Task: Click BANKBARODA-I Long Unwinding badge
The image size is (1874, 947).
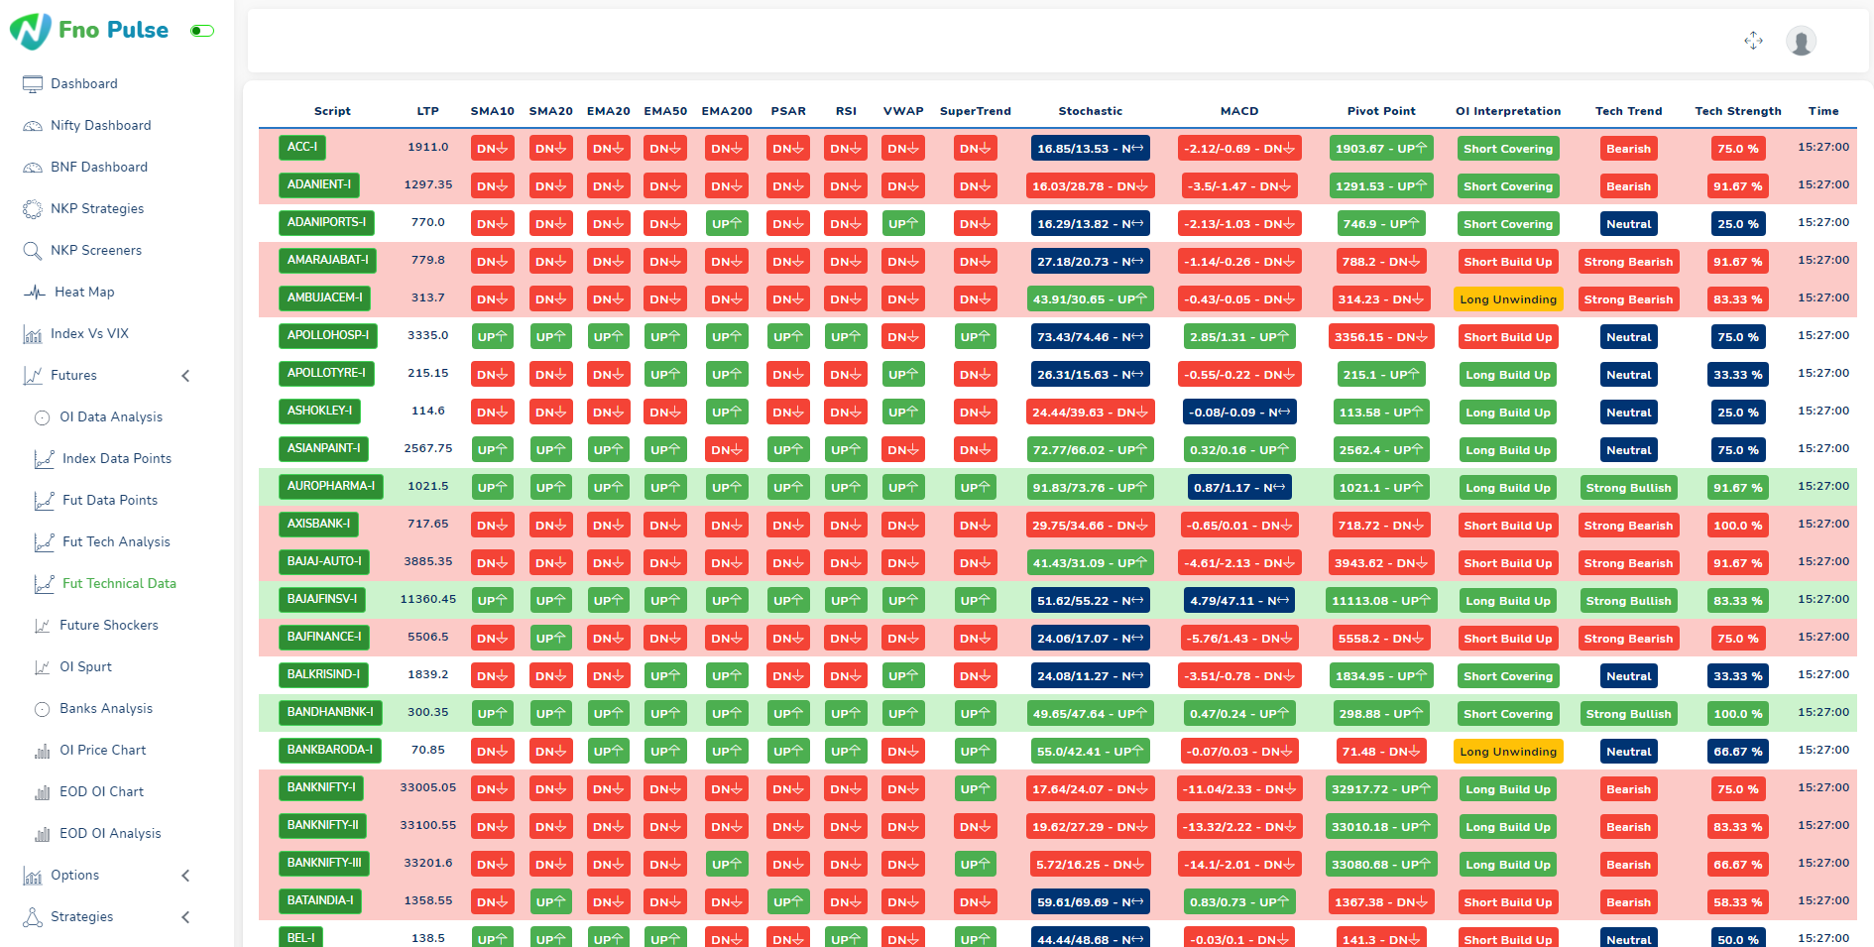Action: point(1507,752)
